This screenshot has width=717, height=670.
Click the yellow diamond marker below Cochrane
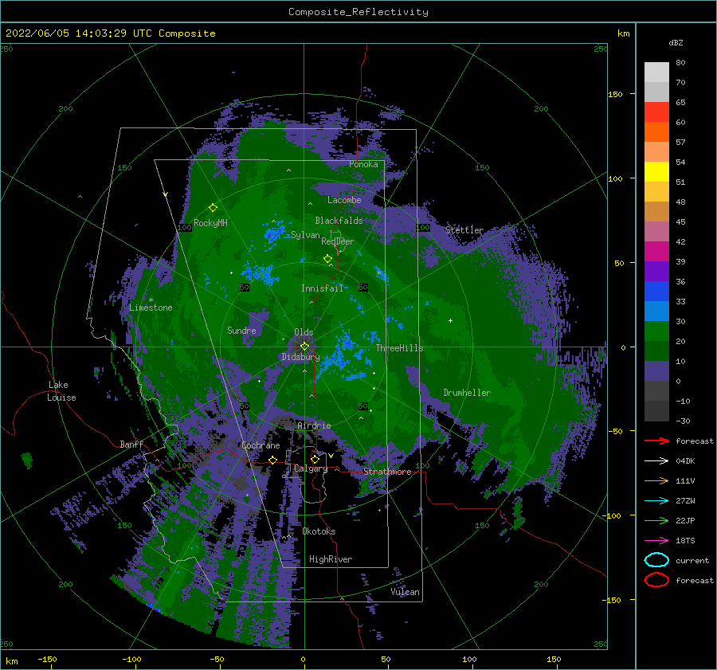tap(273, 460)
